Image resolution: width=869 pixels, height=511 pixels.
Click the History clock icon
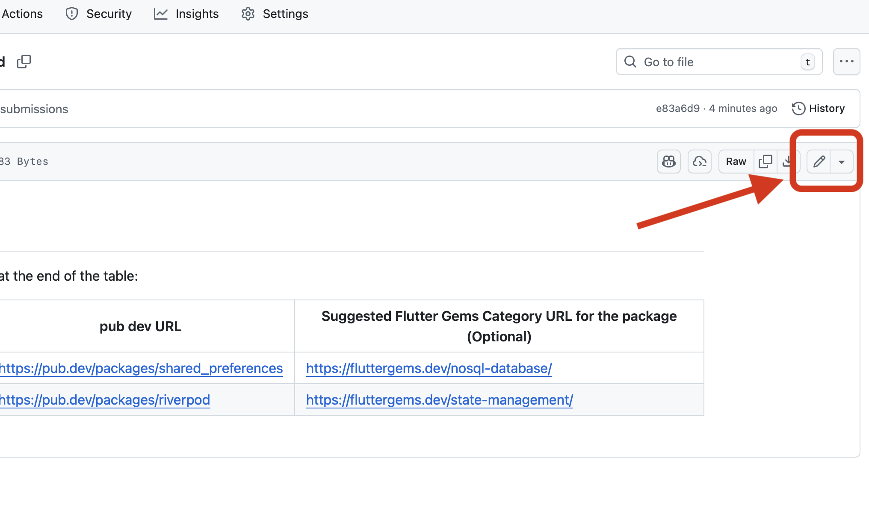click(798, 109)
